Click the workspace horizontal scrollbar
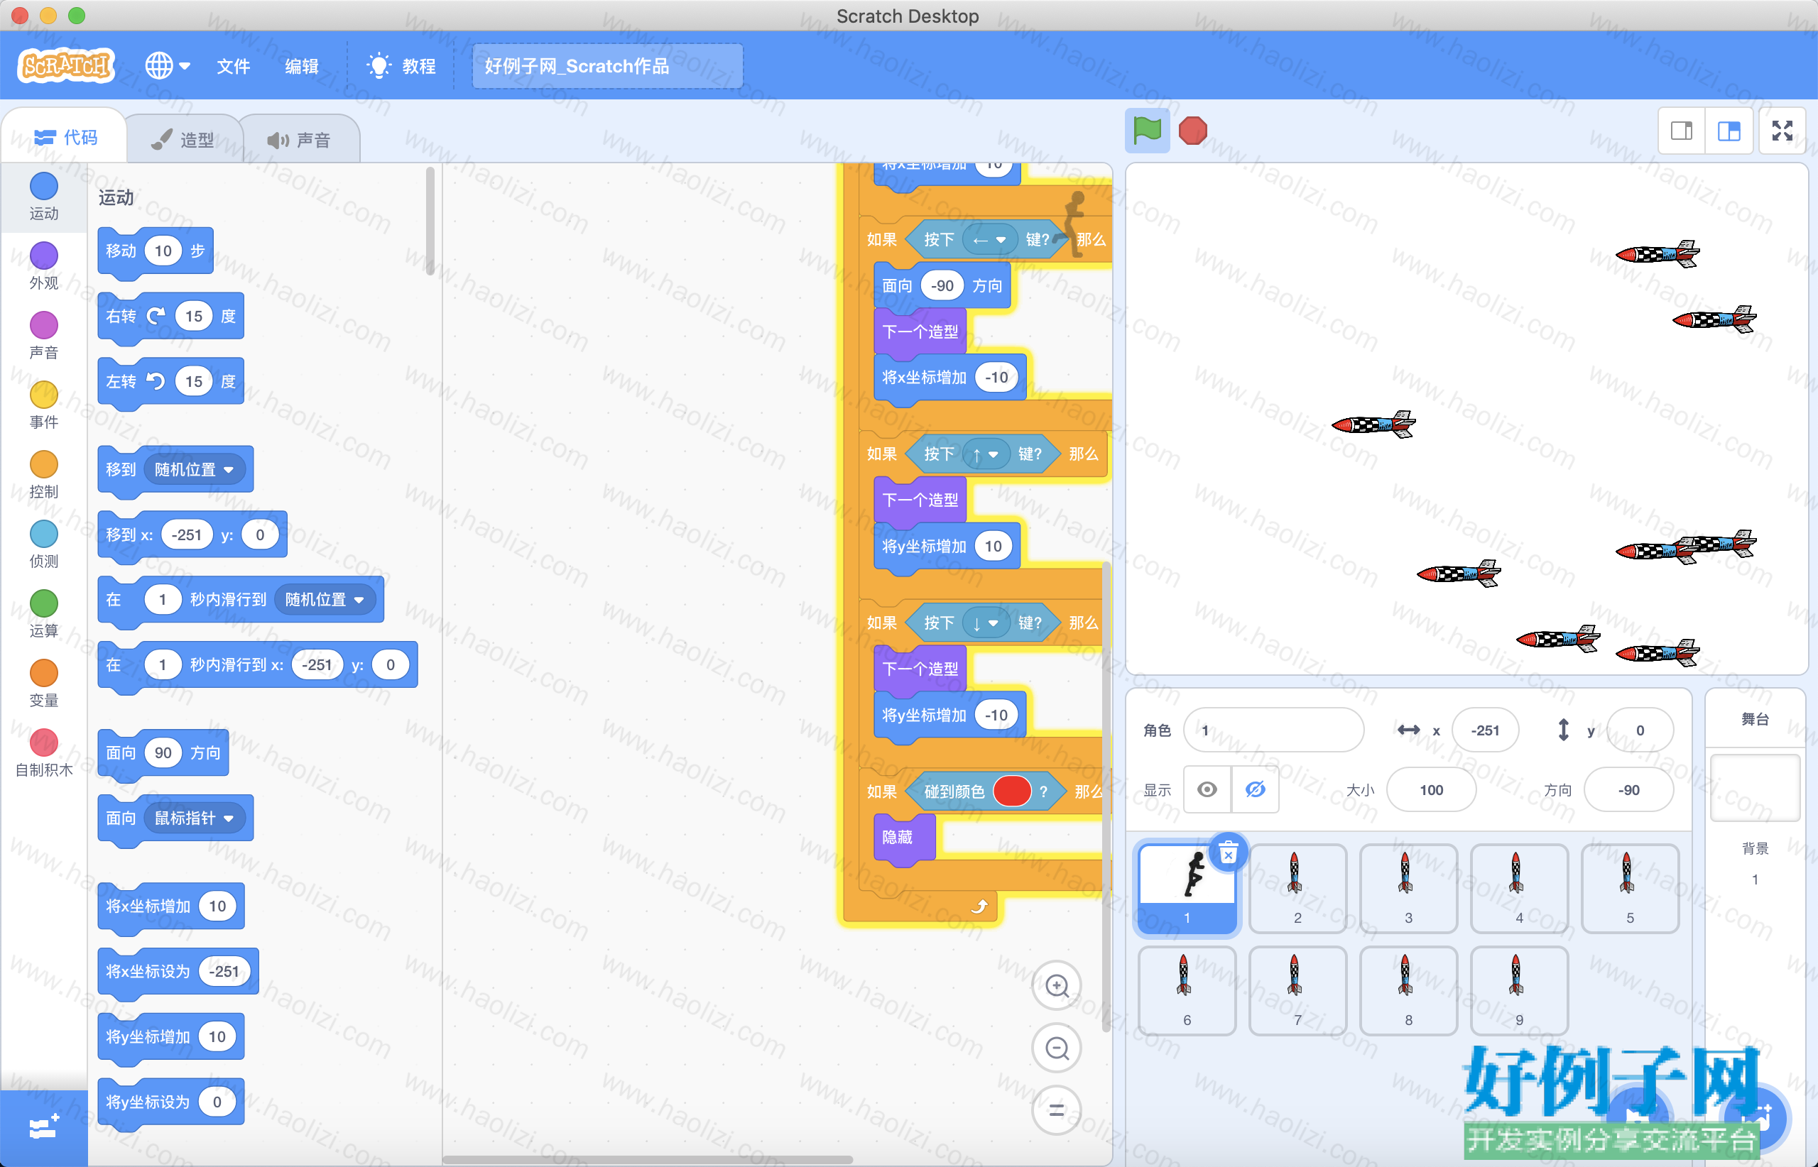This screenshot has height=1167, width=1818. pos(648,1159)
